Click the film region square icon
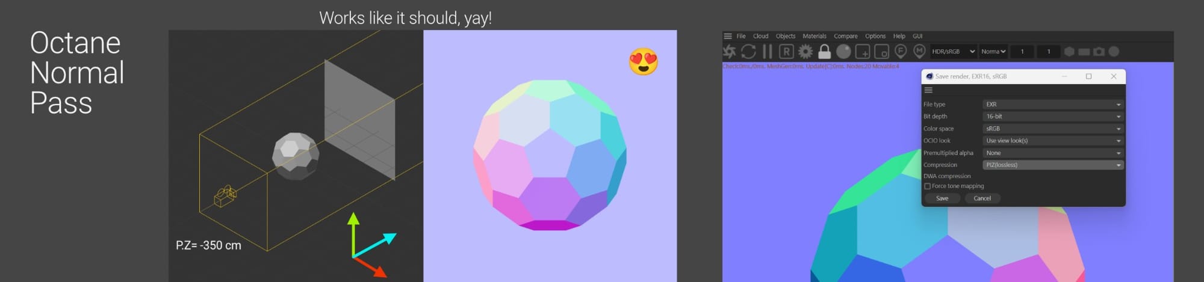The image size is (1204, 282). (x=881, y=52)
